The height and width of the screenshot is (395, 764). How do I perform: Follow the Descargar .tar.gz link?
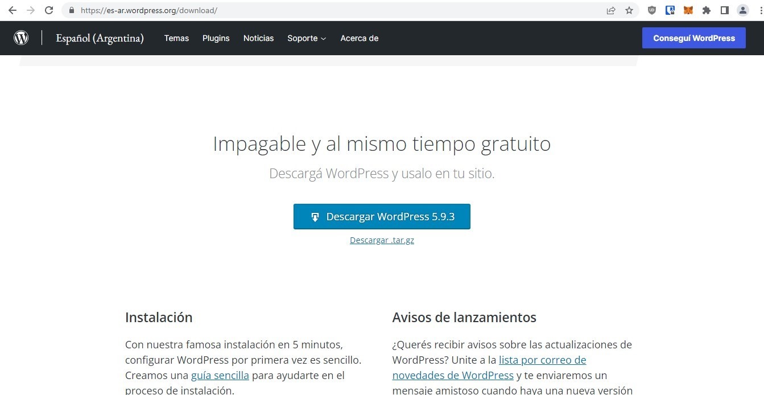click(382, 240)
